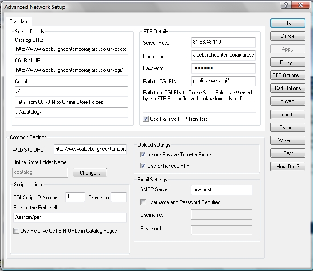The width and height of the screenshot is (313, 271).
Task: Click the Catalog URL field
Action: tap(71, 49)
